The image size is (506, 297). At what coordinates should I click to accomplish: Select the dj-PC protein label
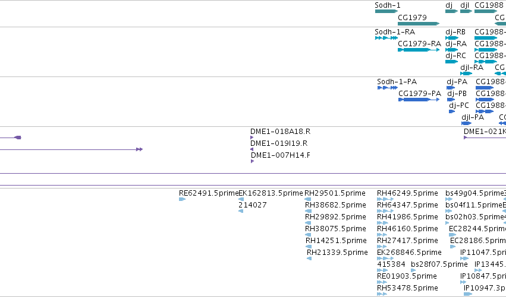(459, 105)
